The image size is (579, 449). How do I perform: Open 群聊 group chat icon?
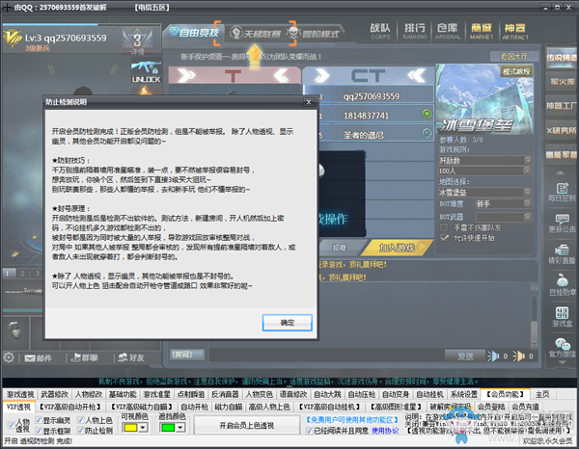coord(84,357)
